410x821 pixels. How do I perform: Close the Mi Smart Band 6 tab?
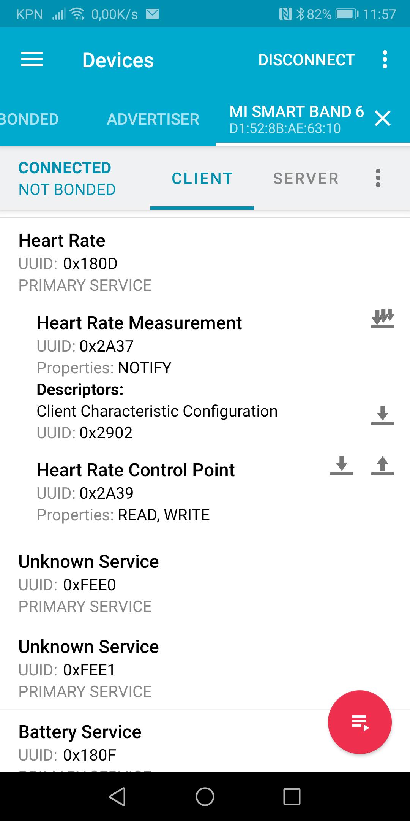pos(382,119)
